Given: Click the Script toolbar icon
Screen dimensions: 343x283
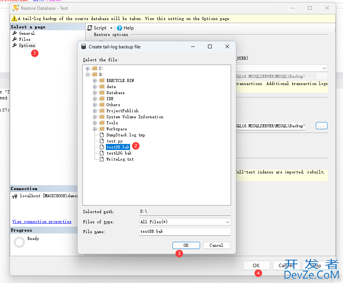Looking at the screenshot, I should [x=90, y=28].
